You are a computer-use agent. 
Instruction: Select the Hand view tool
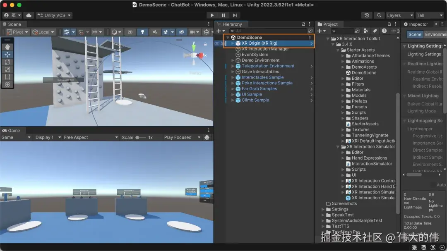[x=7, y=47]
